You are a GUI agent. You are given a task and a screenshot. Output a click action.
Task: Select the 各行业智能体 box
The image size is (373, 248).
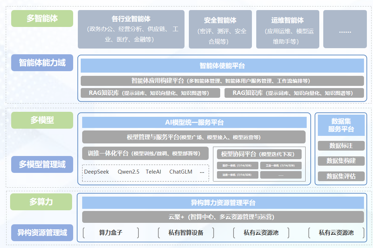click(131, 29)
